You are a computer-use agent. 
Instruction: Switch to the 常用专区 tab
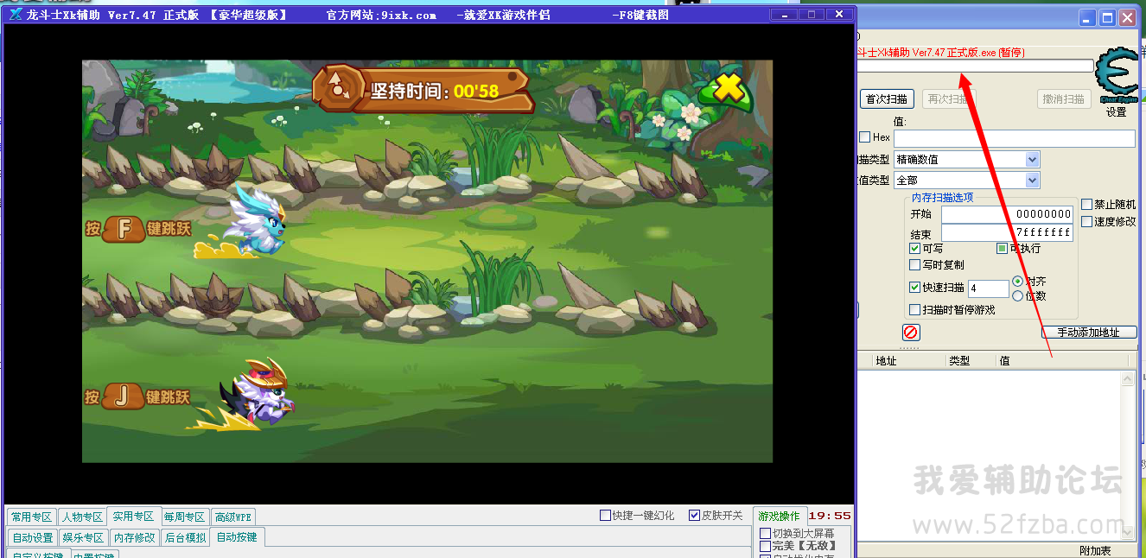coord(32,517)
